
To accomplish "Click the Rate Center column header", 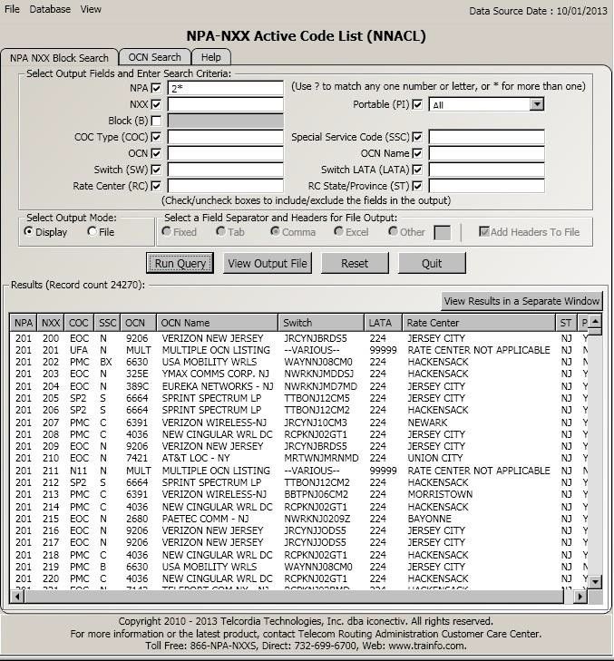I will pyautogui.click(x=479, y=323).
